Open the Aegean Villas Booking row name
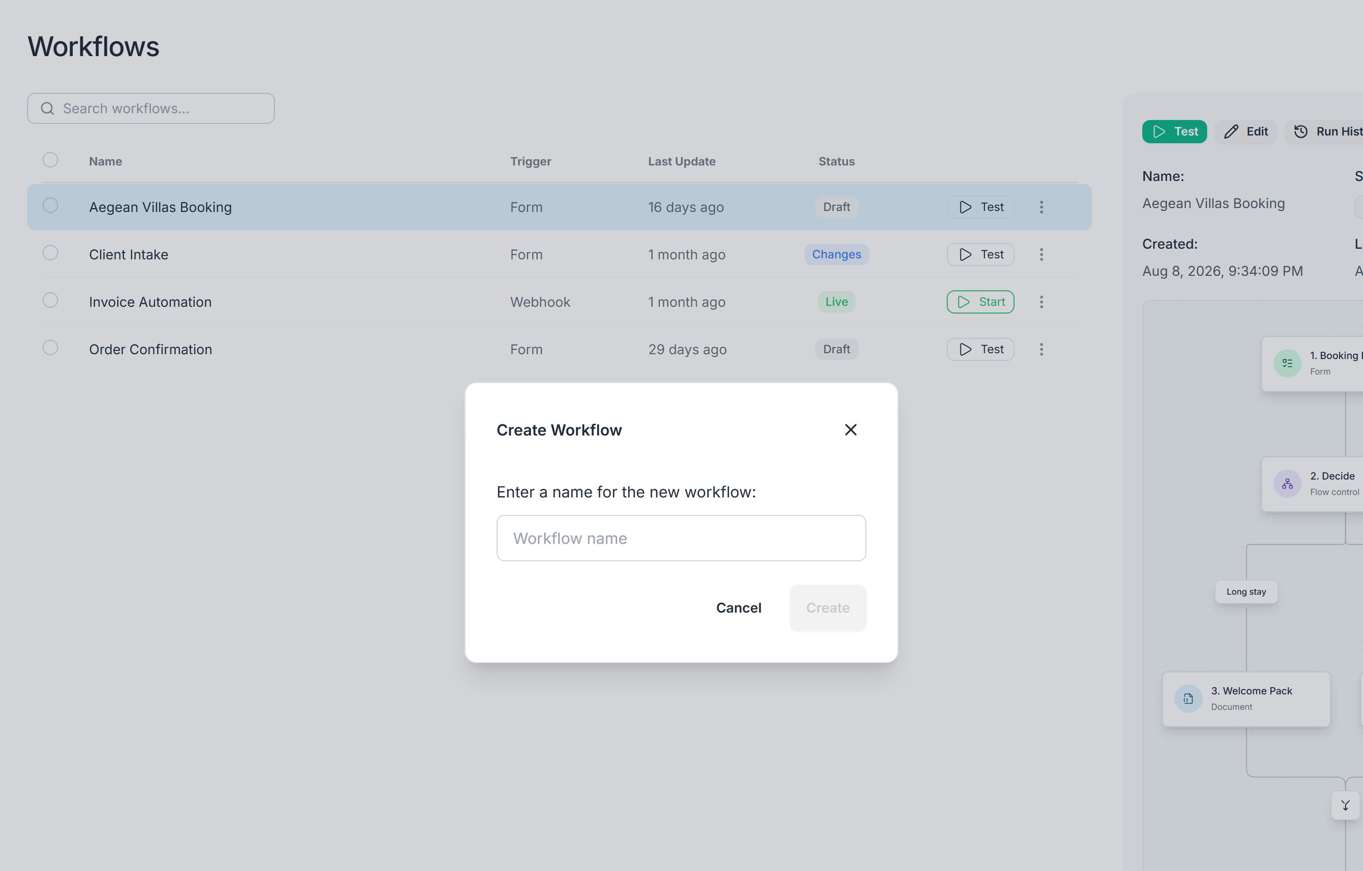The height and width of the screenshot is (871, 1363). (x=160, y=207)
